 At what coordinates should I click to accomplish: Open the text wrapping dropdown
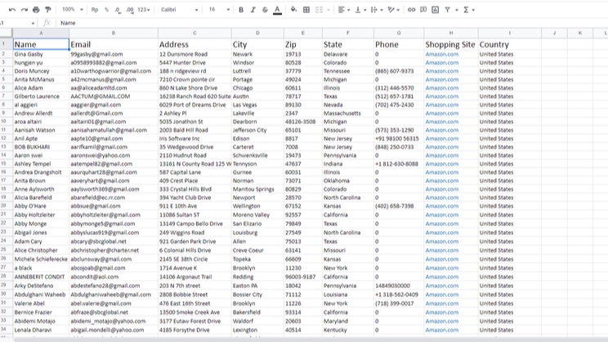(377, 10)
